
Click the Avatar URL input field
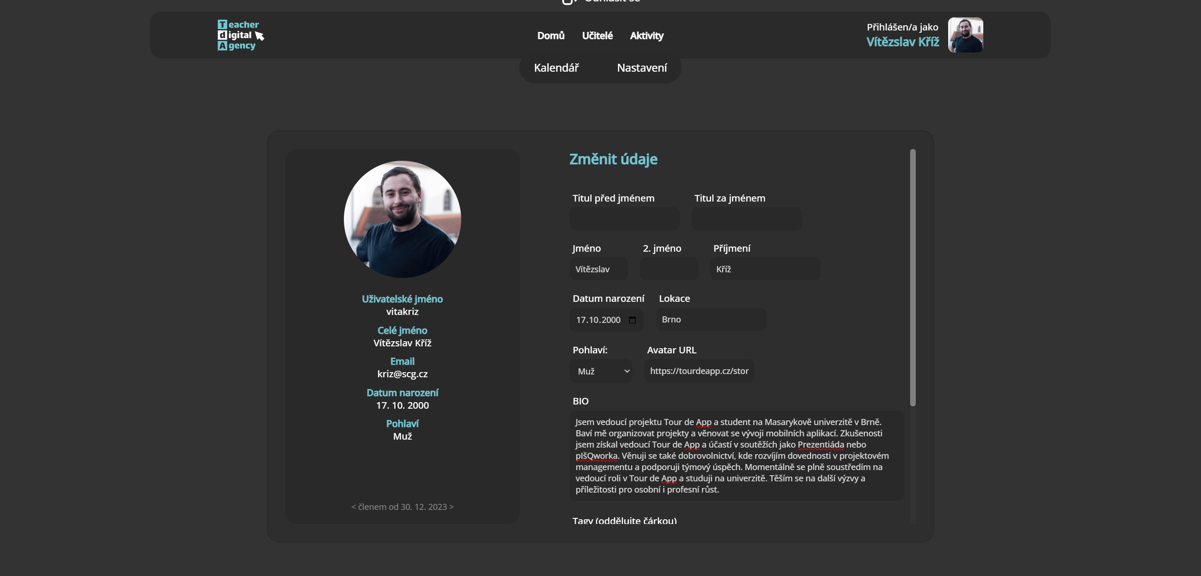click(699, 371)
